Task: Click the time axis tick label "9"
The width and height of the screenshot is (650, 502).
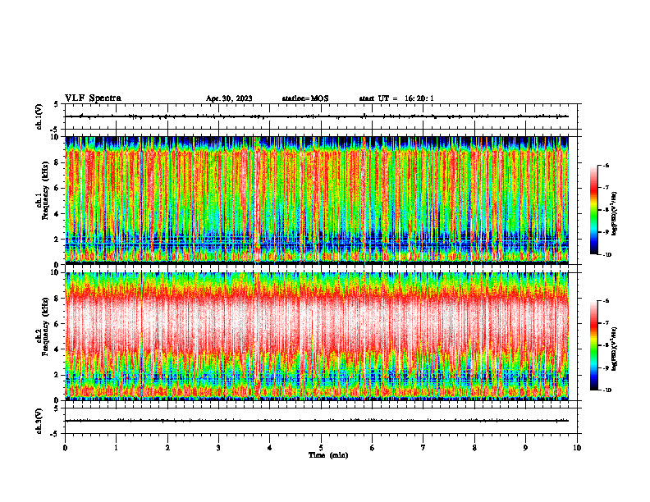Action: [525, 448]
